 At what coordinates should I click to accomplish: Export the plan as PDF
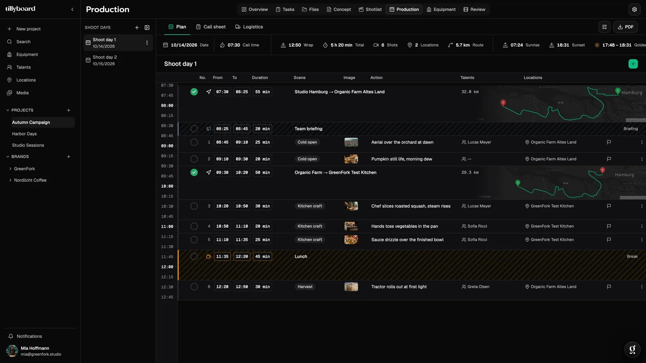625,27
